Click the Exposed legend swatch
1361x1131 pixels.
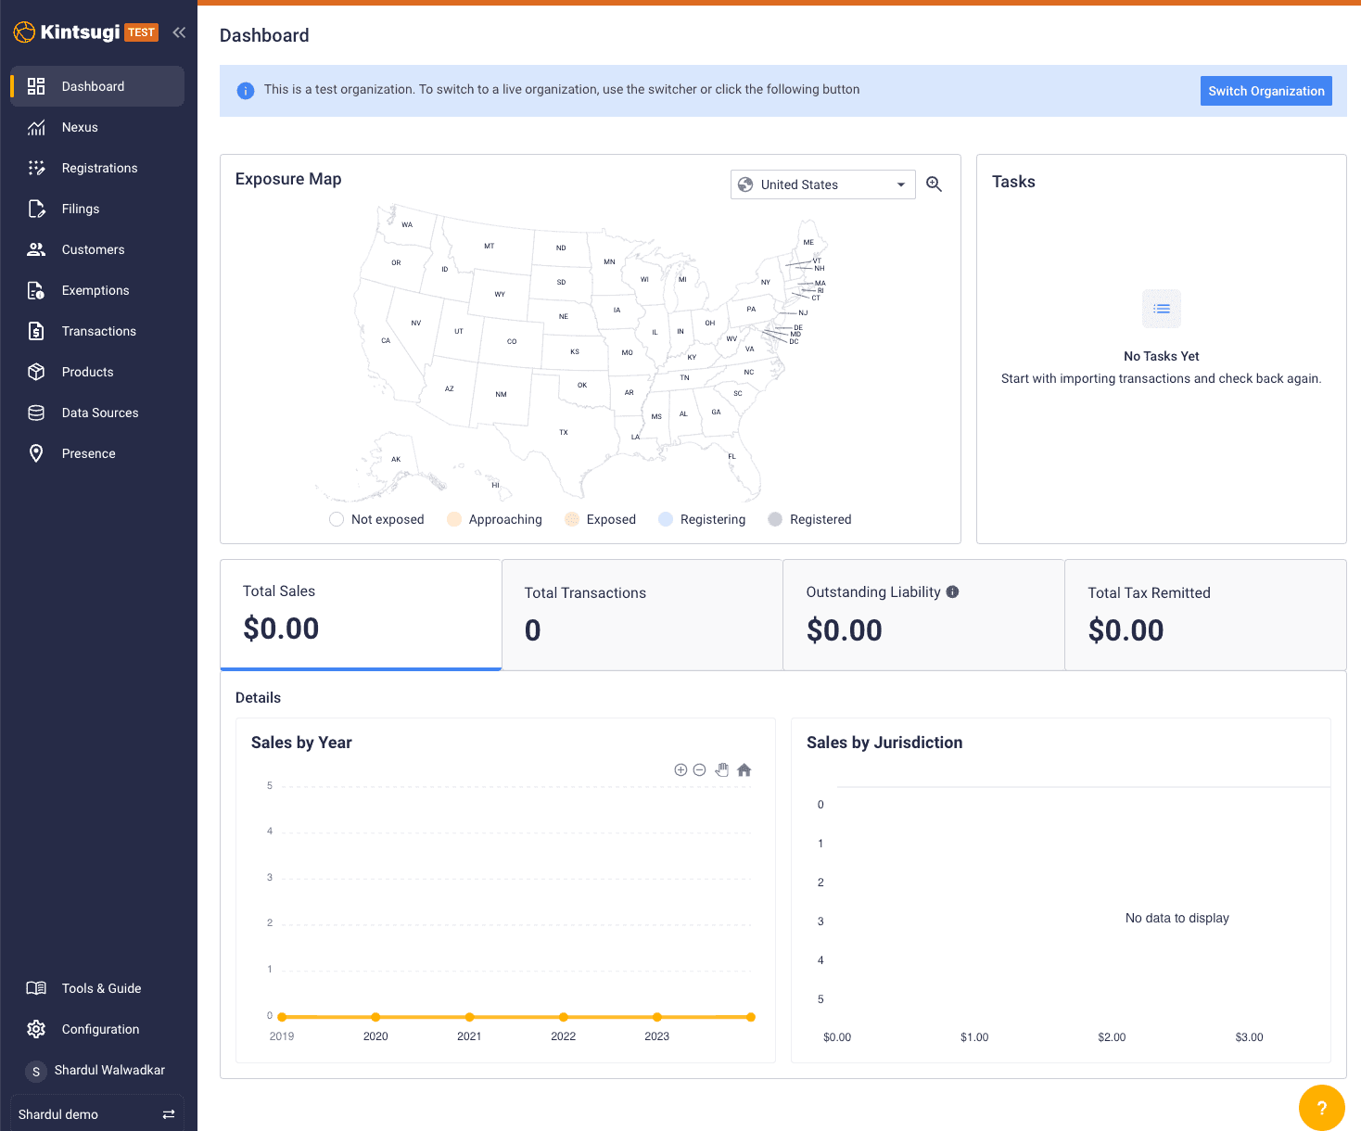tap(572, 519)
